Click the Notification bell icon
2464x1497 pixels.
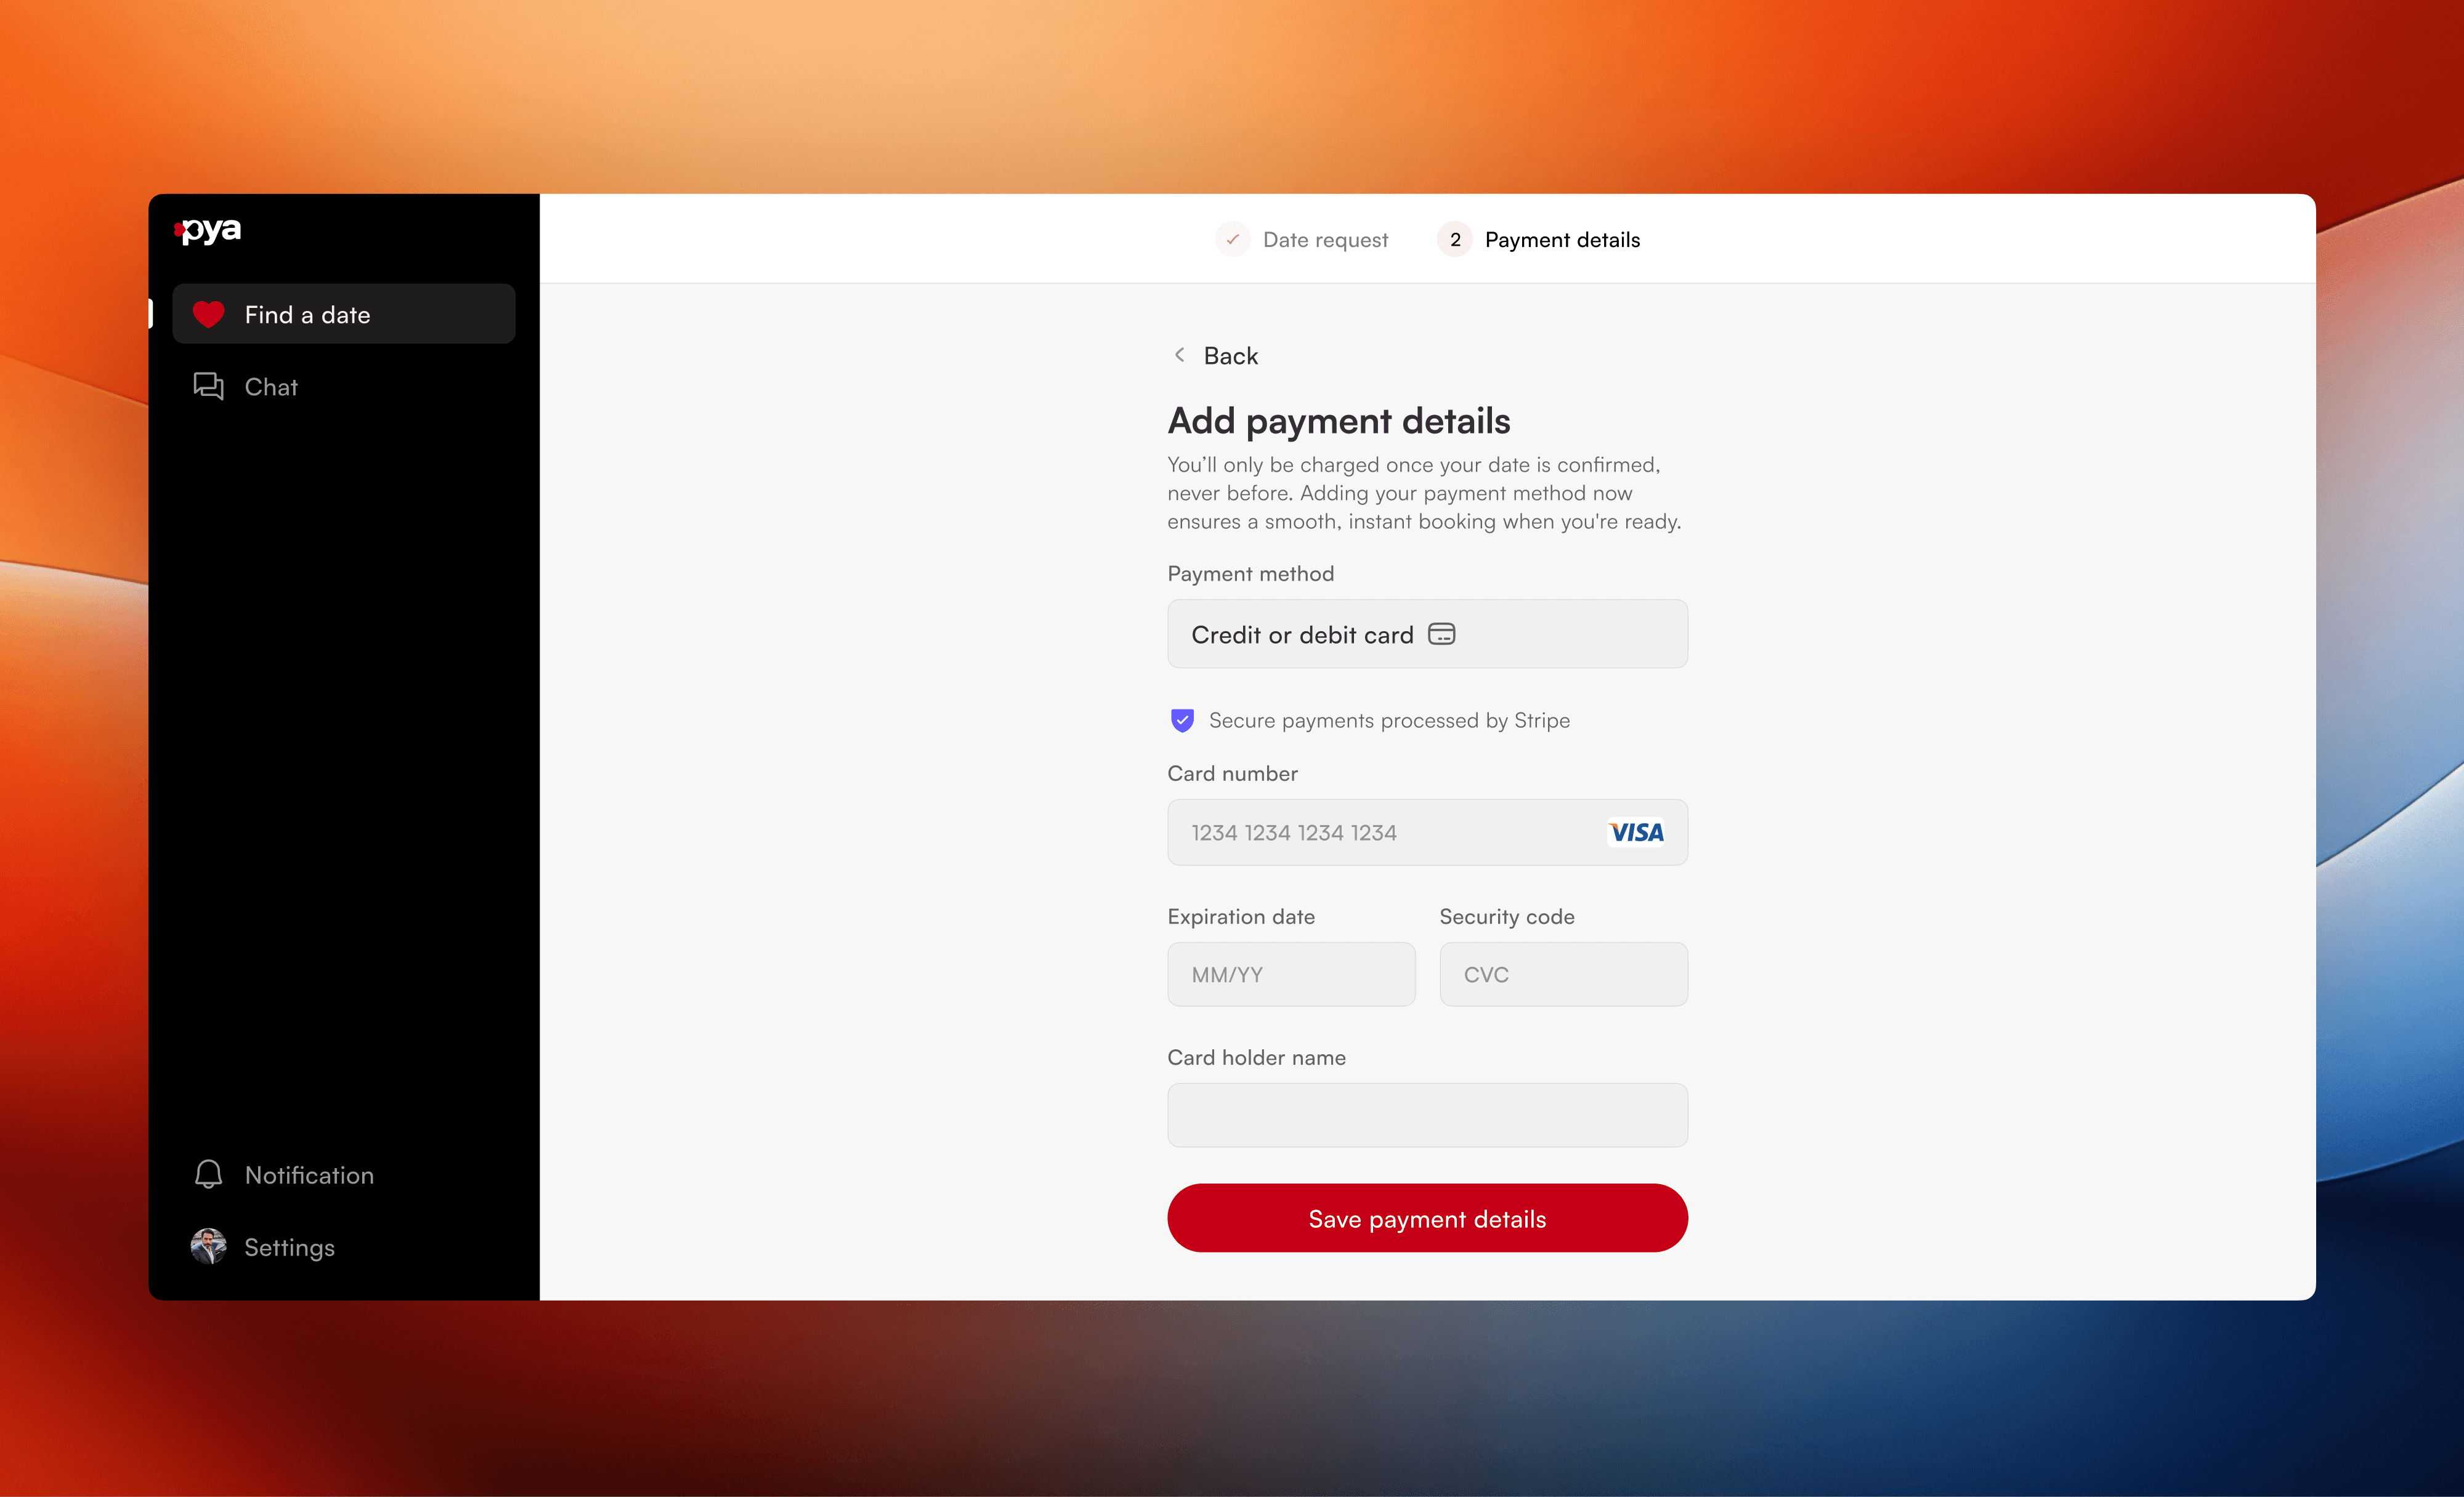208,1174
